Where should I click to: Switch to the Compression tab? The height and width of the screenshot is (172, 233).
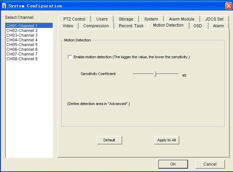96,26
